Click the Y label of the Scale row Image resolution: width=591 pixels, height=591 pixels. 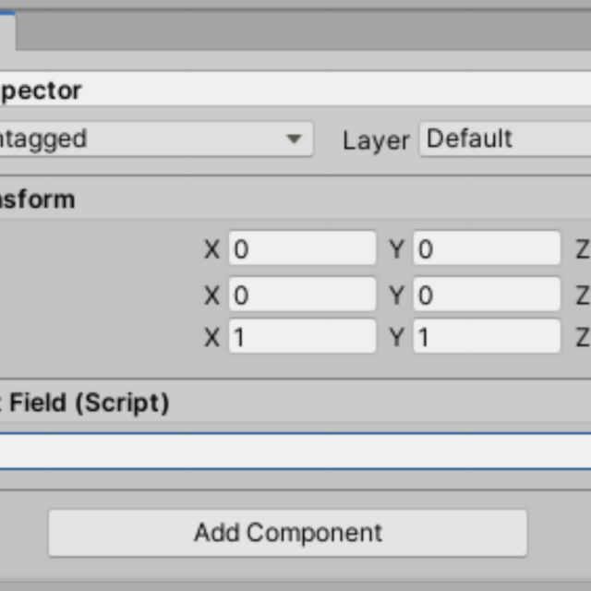396,337
